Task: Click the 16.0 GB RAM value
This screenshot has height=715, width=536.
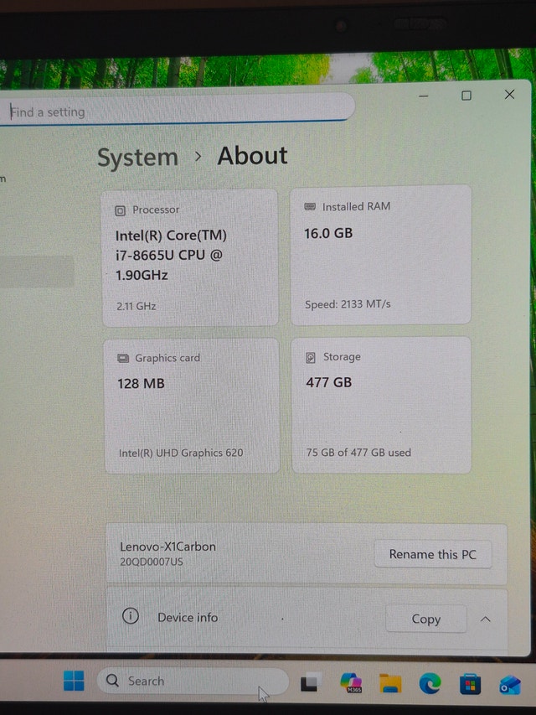Action: (328, 234)
